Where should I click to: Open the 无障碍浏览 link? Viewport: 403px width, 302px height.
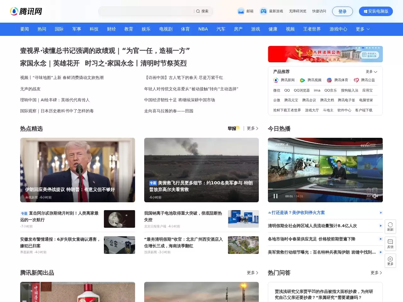coord(298,11)
